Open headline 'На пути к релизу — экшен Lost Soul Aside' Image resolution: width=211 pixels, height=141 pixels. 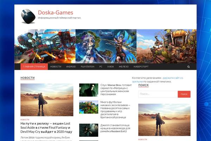click(46, 128)
